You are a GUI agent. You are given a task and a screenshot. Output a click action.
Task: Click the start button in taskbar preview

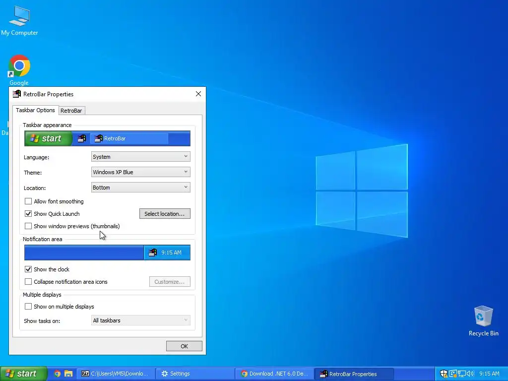(x=48, y=139)
